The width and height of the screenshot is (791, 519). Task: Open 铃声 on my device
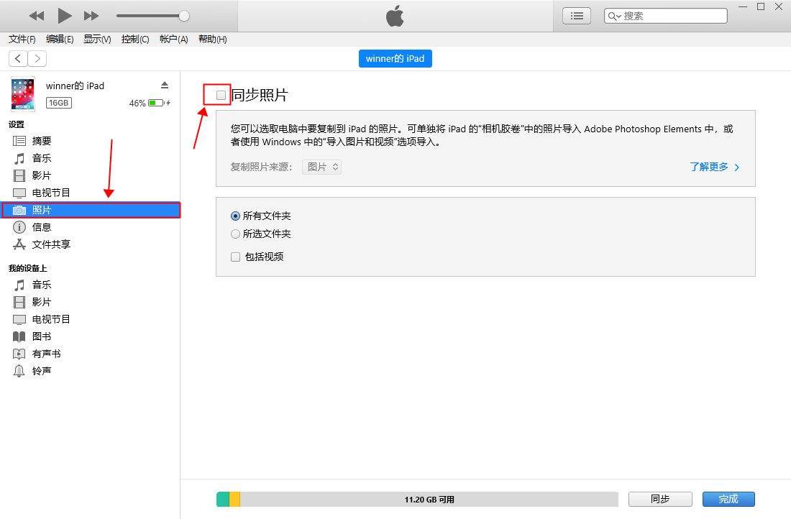(90, 371)
